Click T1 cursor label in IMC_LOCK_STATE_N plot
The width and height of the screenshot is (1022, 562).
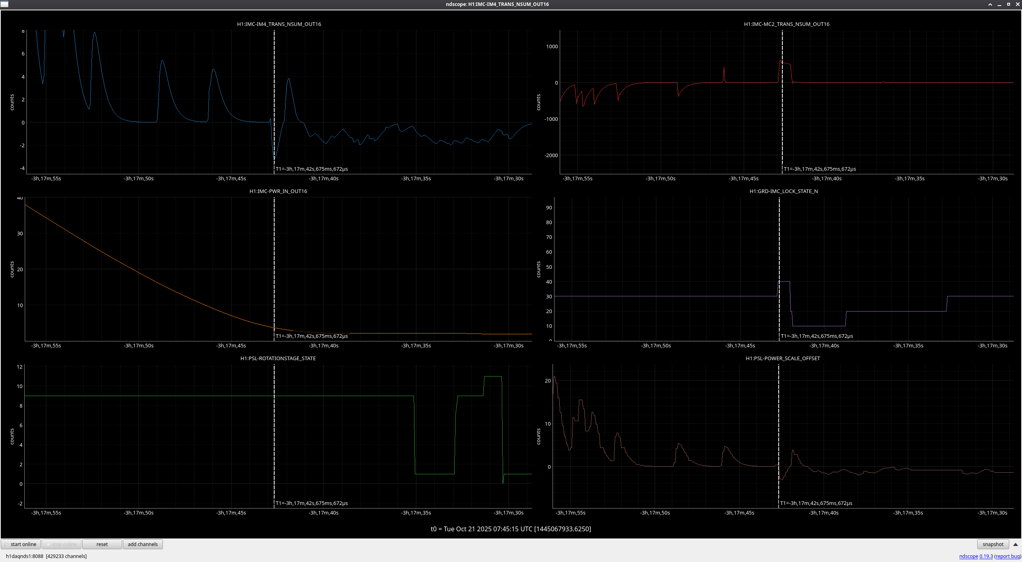(x=816, y=336)
